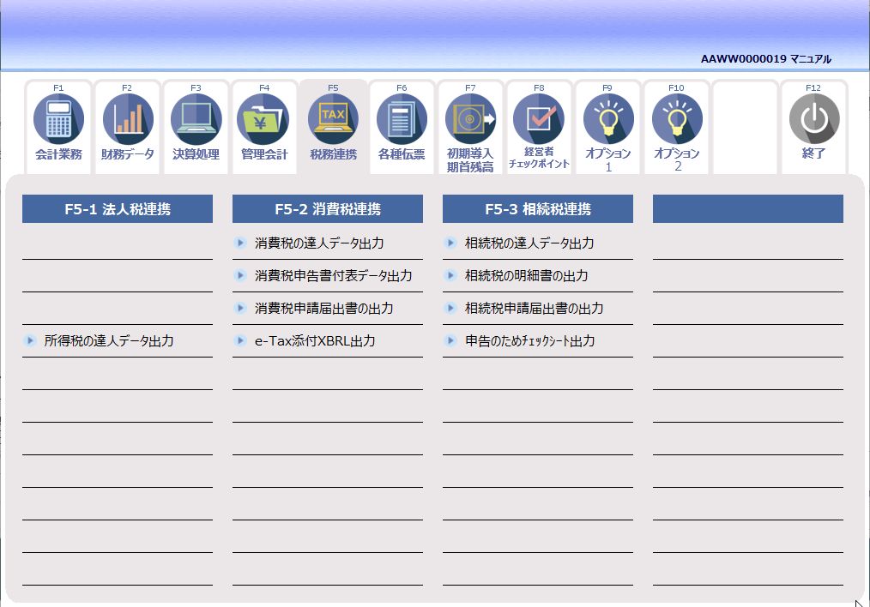Open the 各種伝票 ledger icon
870x607 pixels.
(x=402, y=120)
